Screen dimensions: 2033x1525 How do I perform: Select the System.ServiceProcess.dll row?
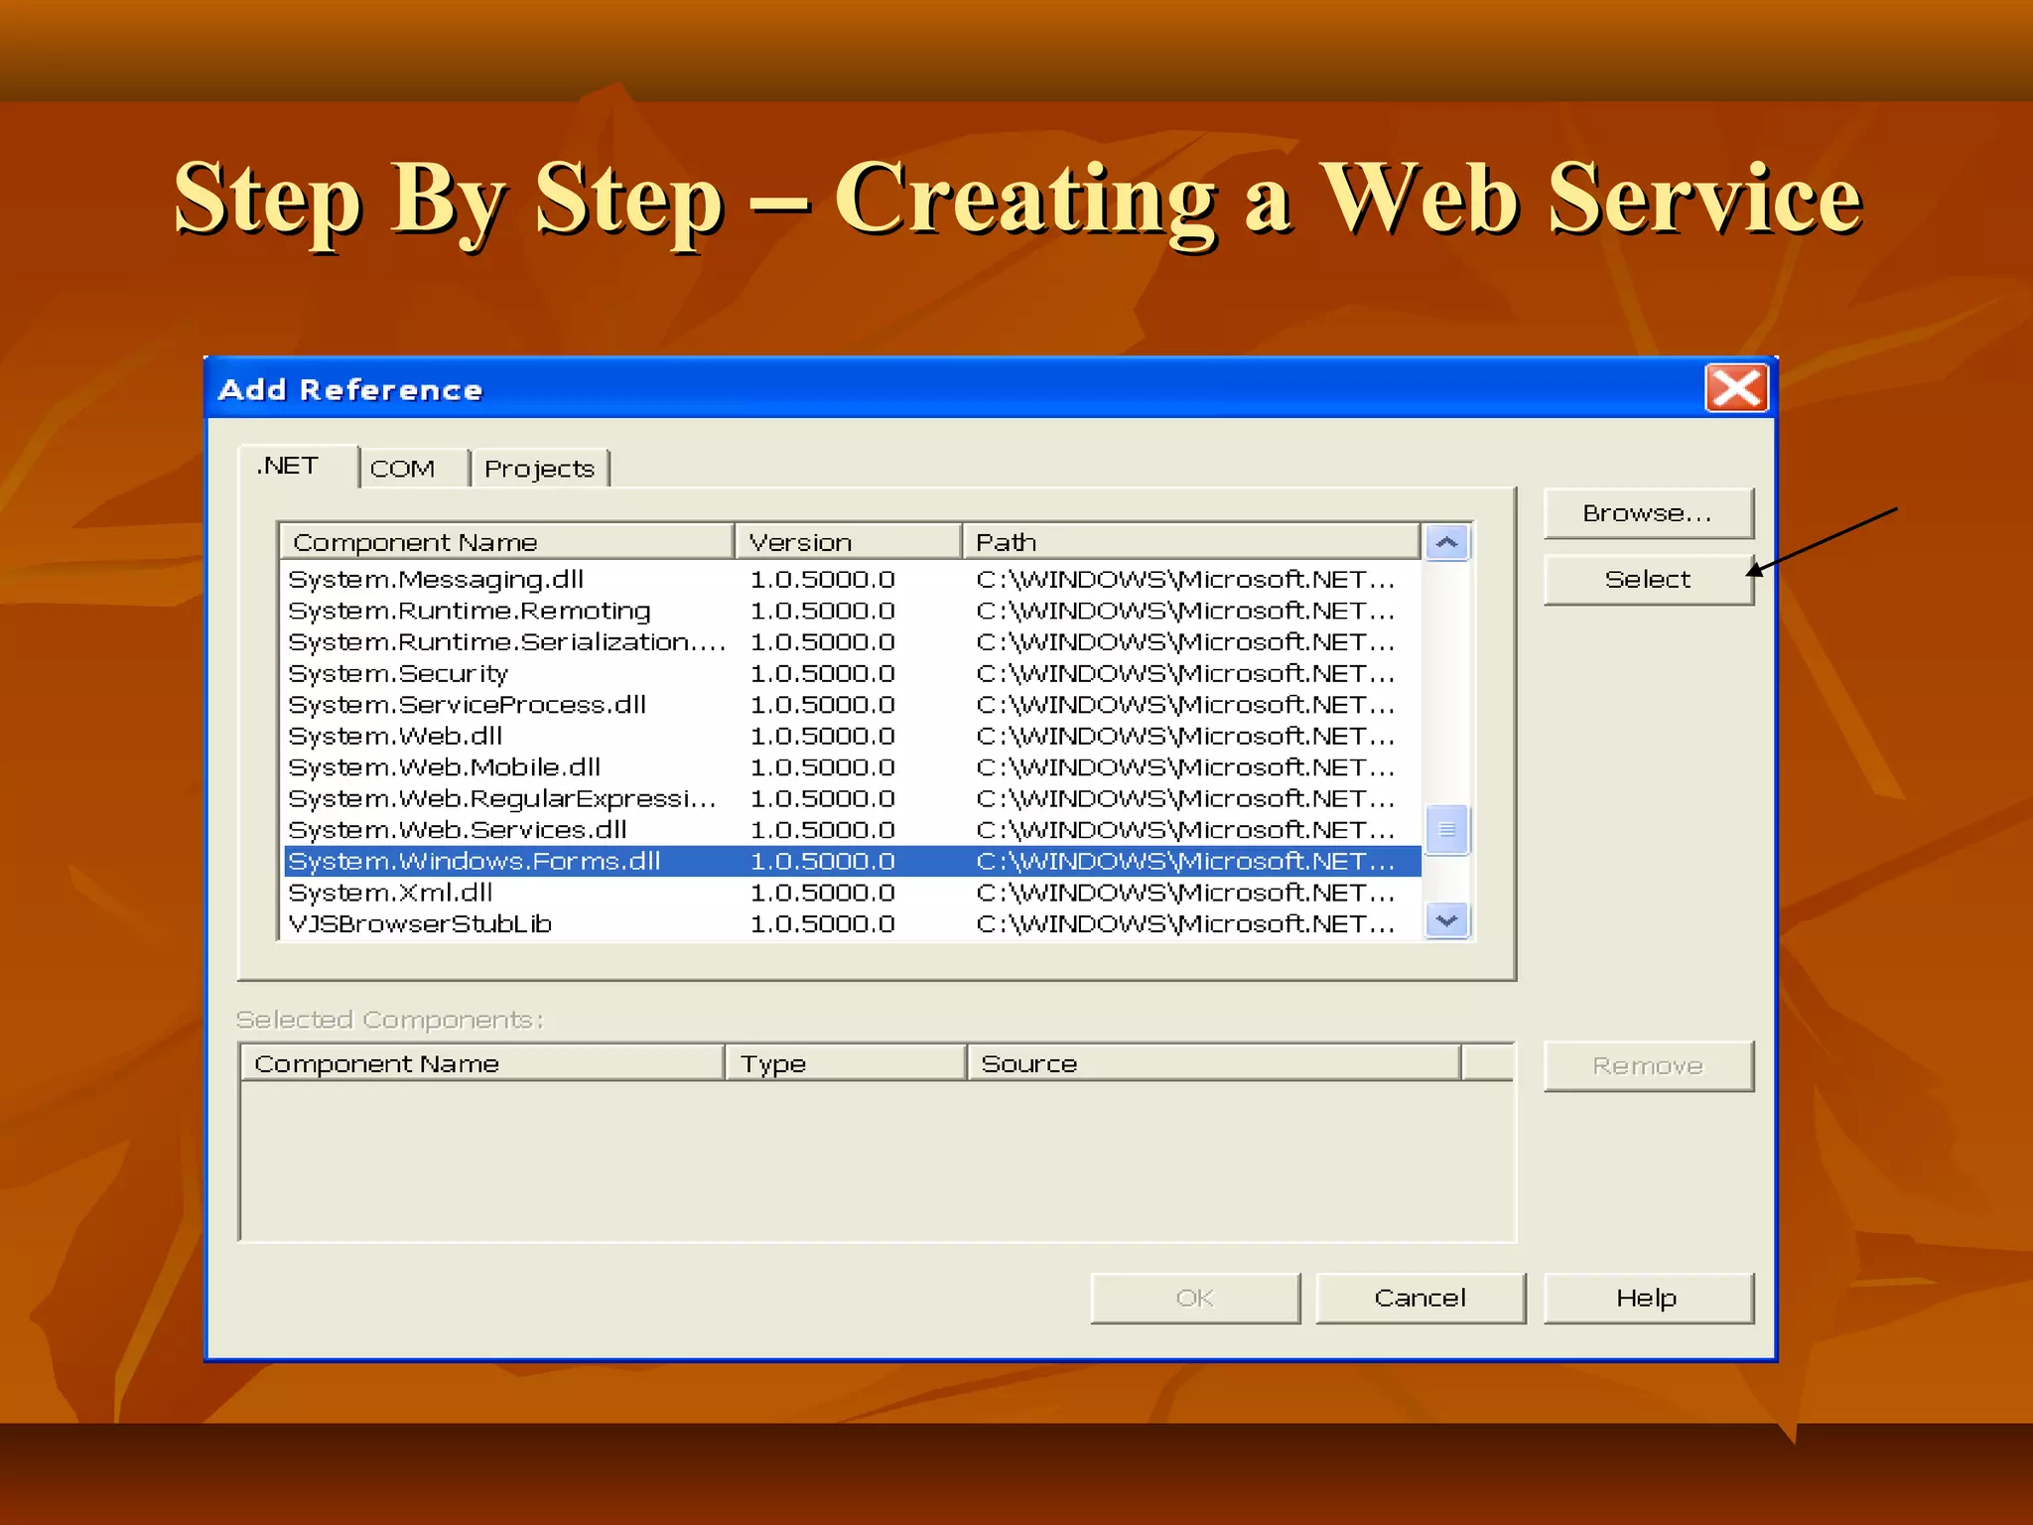pos(853,705)
